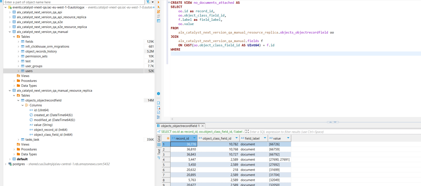Expand the fields table node
Screen dimensions: 421x186
[18, 42]
